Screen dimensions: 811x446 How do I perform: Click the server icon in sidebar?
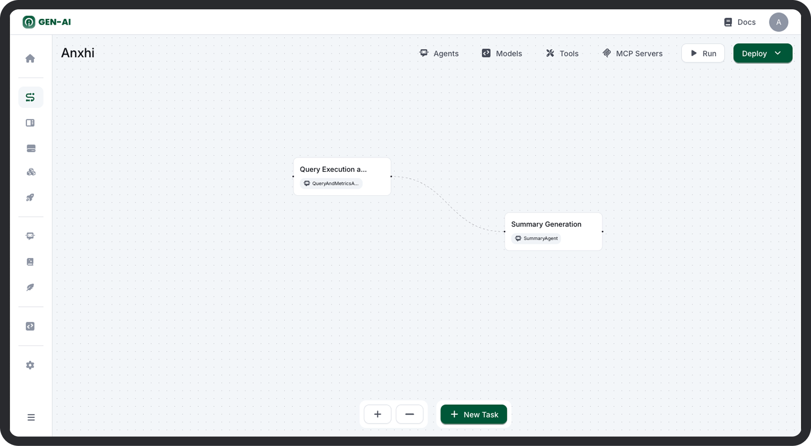pos(30,149)
